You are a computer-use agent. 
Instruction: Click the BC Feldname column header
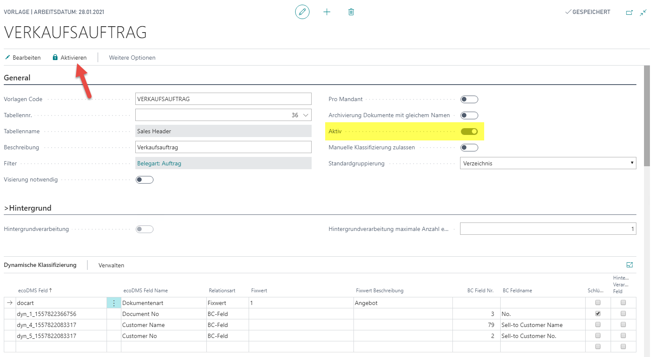(517, 291)
